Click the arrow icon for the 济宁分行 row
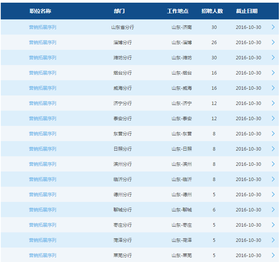Image resolution: width=280 pixels, height=262 pixels. coord(273,103)
